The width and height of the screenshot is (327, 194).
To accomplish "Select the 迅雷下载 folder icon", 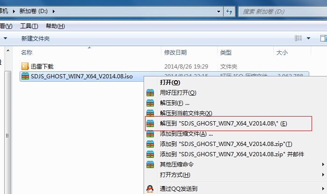I will point(25,66).
